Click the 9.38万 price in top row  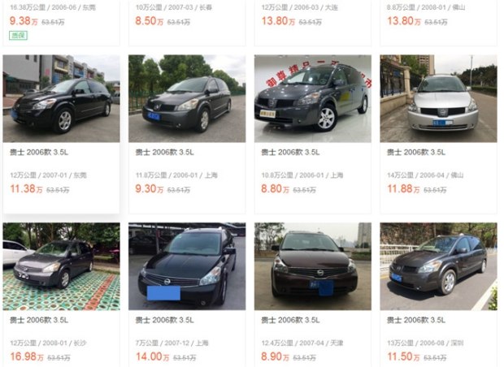[x=24, y=21]
